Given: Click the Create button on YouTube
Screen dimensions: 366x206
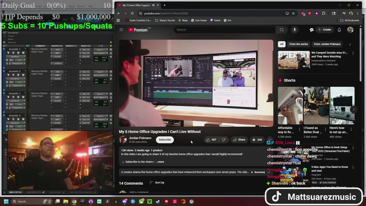Looking at the screenshot, I should (x=324, y=30).
